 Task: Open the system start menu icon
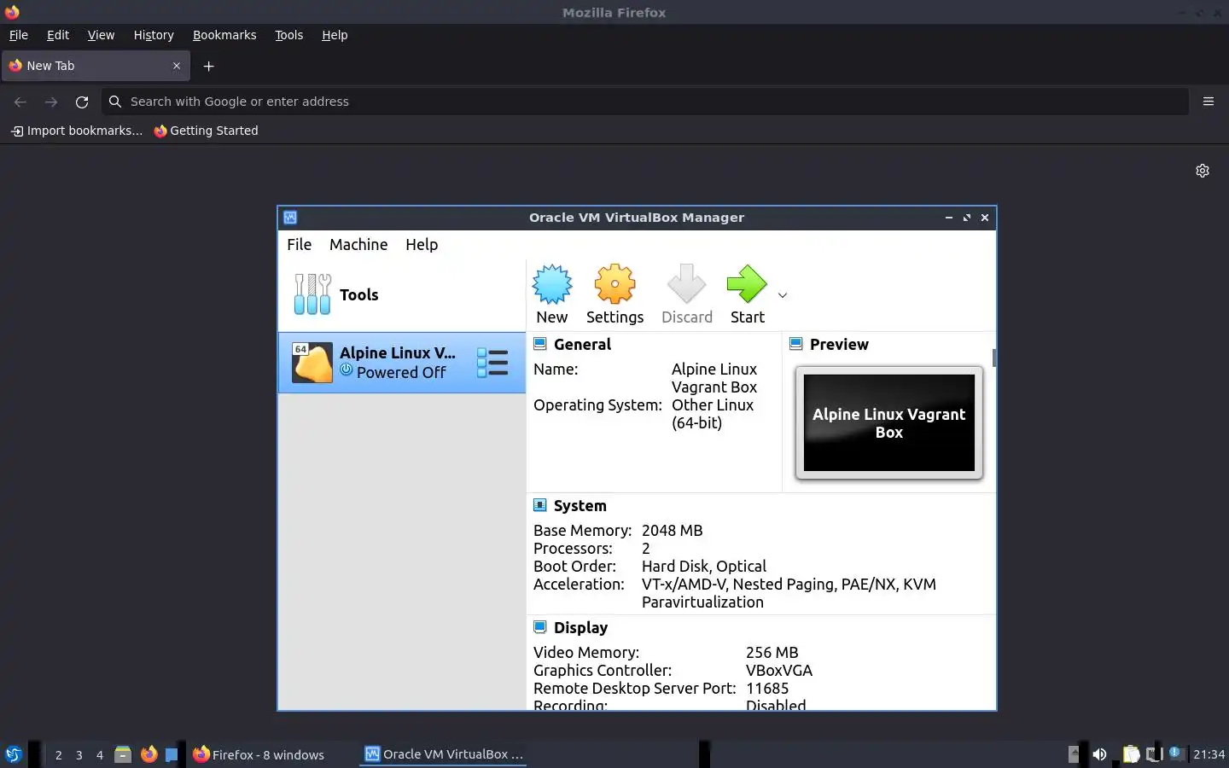tap(14, 754)
